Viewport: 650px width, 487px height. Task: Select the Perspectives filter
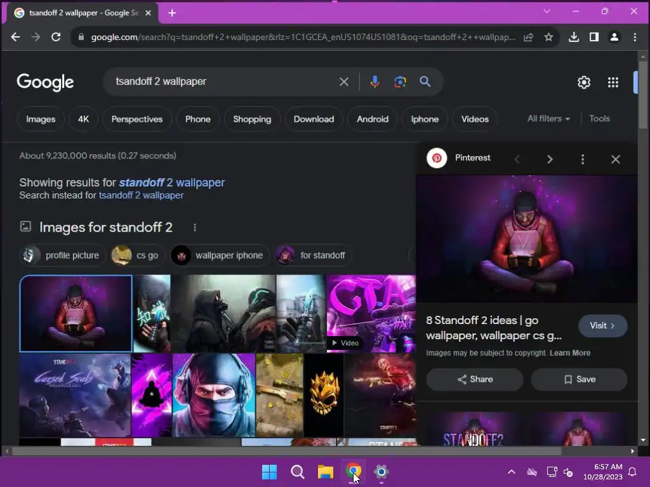point(137,119)
